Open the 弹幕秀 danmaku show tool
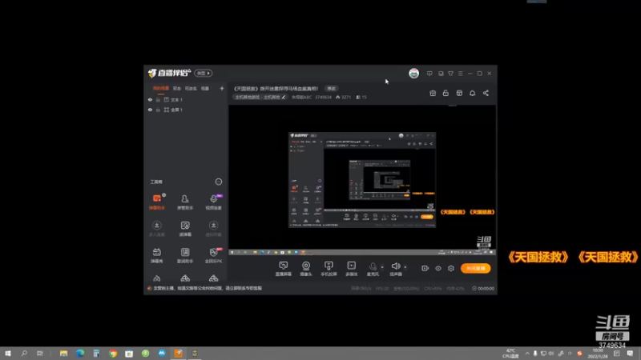The height and width of the screenshot is (360, 641). pyautogui.click(x=157, y=255)
